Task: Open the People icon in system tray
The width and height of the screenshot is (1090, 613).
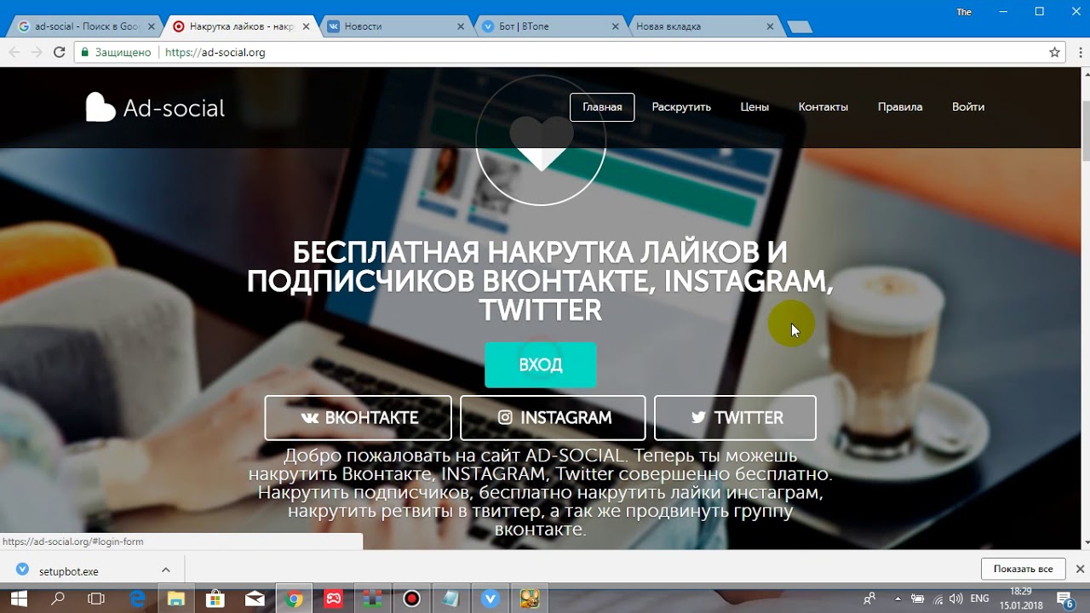Action: coord(869,599)
